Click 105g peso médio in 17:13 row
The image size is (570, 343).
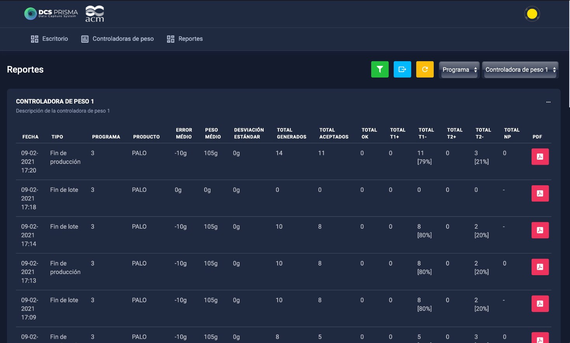click(211, 264)
